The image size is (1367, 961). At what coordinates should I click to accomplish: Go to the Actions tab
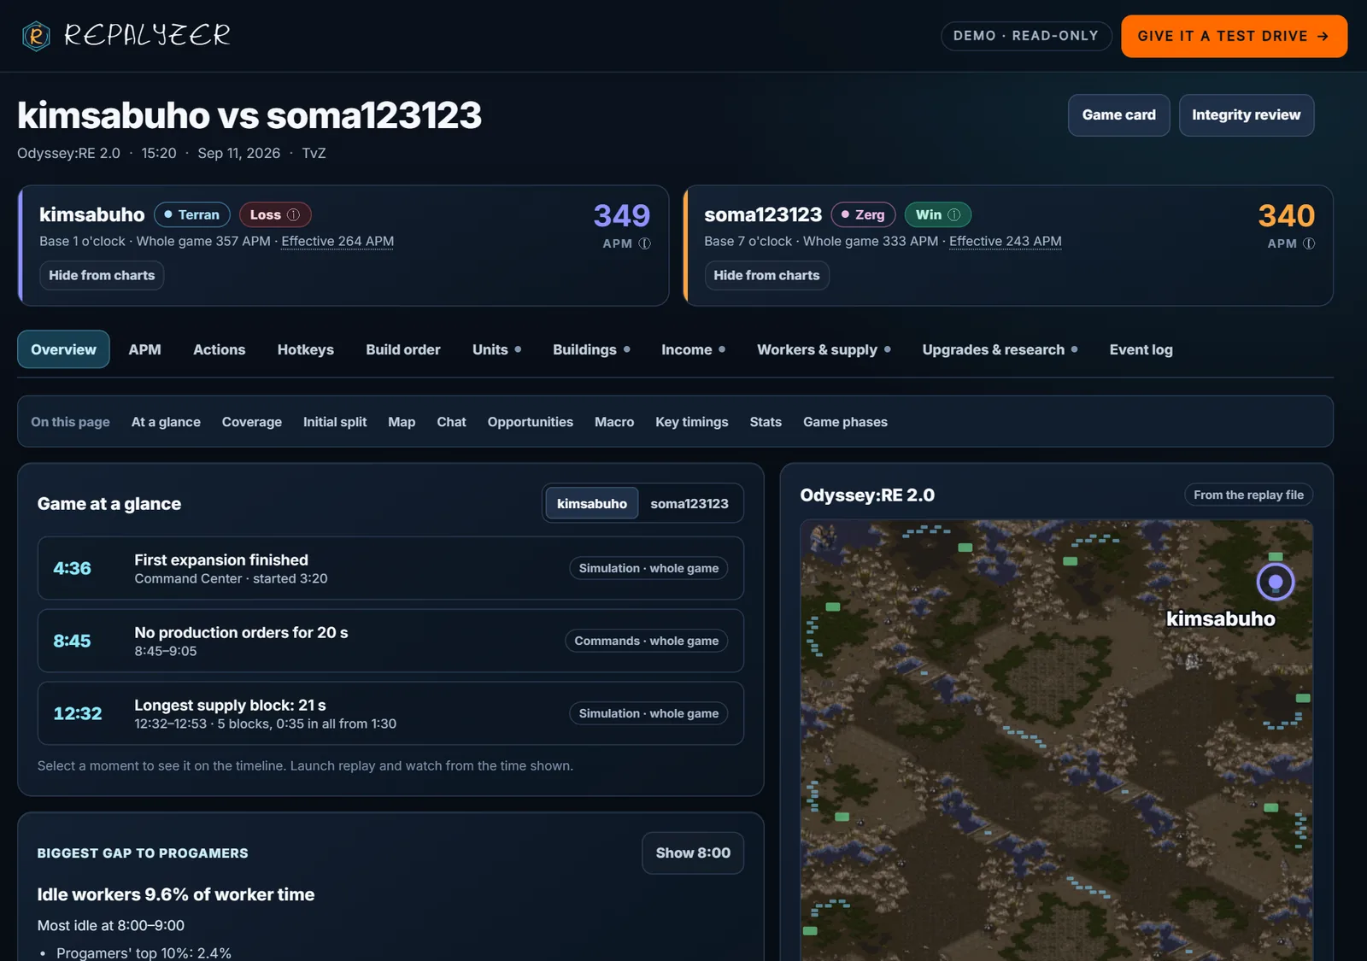point(219,349)
